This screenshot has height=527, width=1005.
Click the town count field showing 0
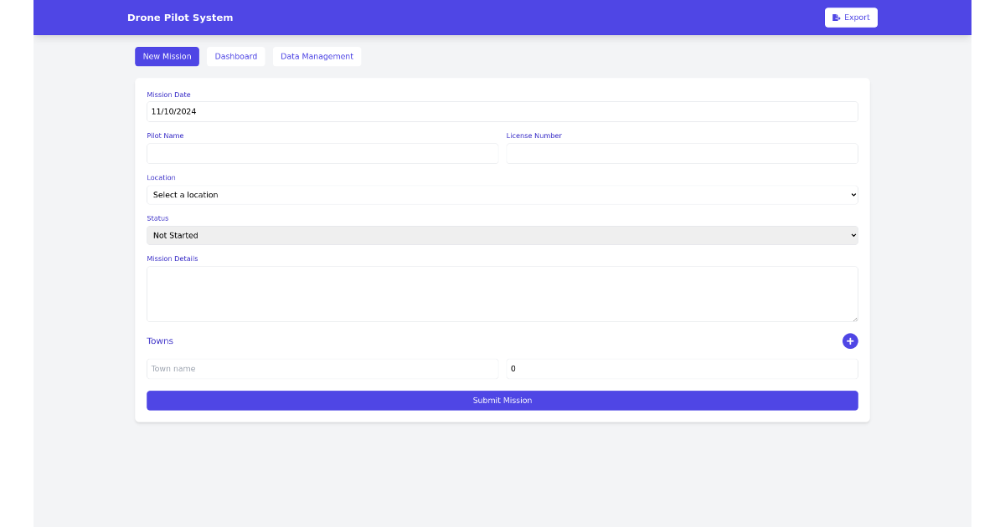click(x=681, y=368)
